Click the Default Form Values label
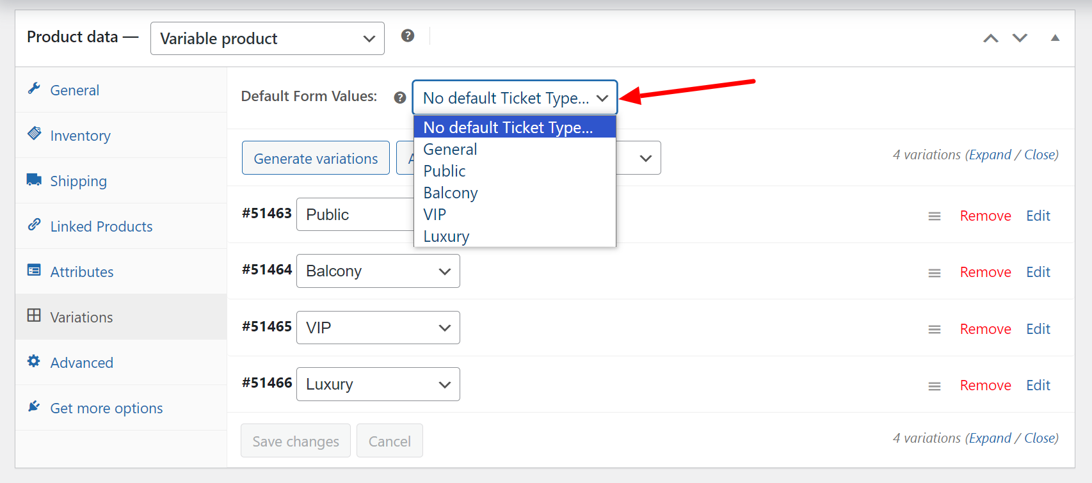The width and height of the screenshot is (1092, 483). pos(309,97)
